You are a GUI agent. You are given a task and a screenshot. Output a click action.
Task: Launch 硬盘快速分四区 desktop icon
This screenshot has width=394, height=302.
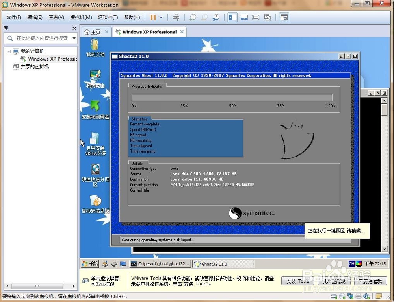95,175
